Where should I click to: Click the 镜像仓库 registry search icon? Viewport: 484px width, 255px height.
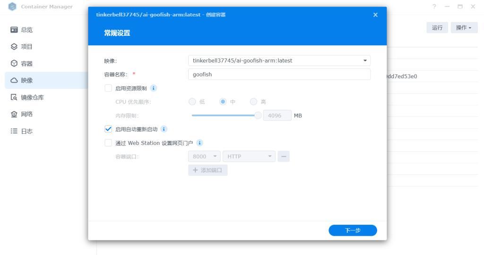[14, 97]
